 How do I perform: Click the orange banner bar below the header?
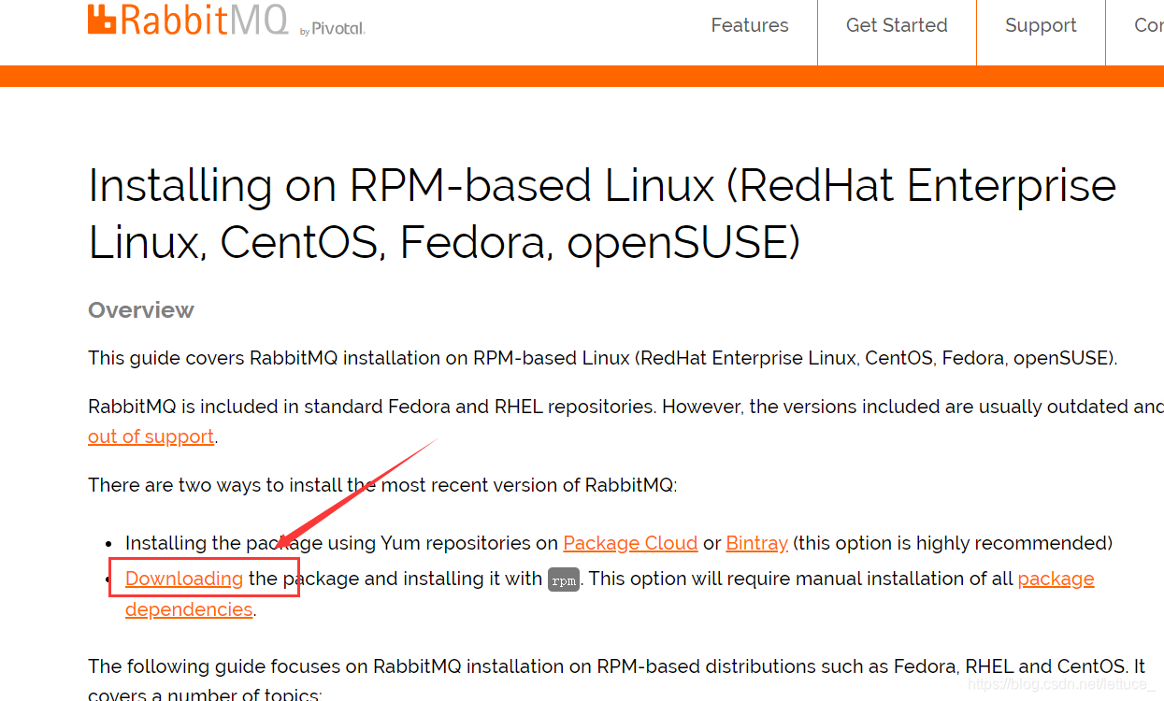point(582,74)
